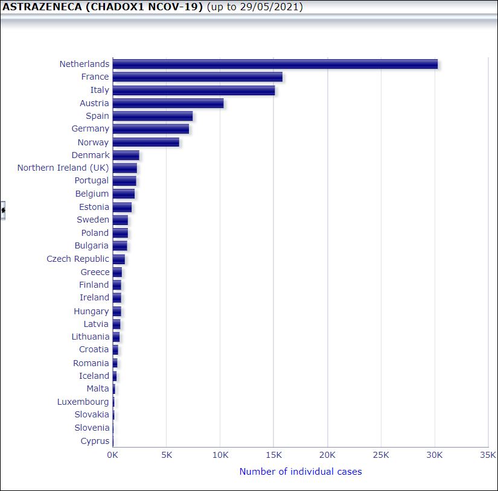Viewport: 498px width, 491px height.
Task: Click the 'Czech Republic' axis label
Action: (x=78, y=259)
